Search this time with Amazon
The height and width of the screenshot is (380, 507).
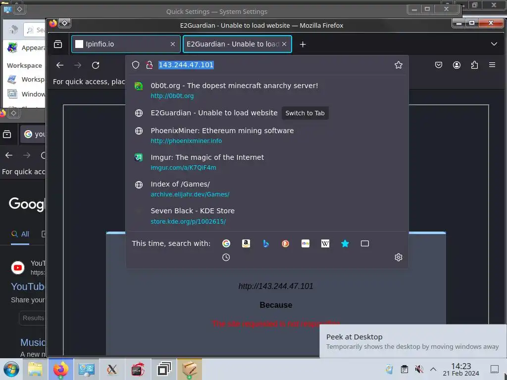coord(246,243)
